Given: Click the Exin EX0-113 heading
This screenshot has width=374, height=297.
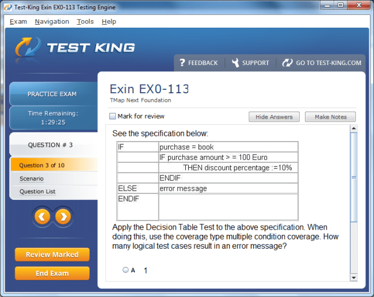Looking at the screenshot, I should tap(150, 89).
